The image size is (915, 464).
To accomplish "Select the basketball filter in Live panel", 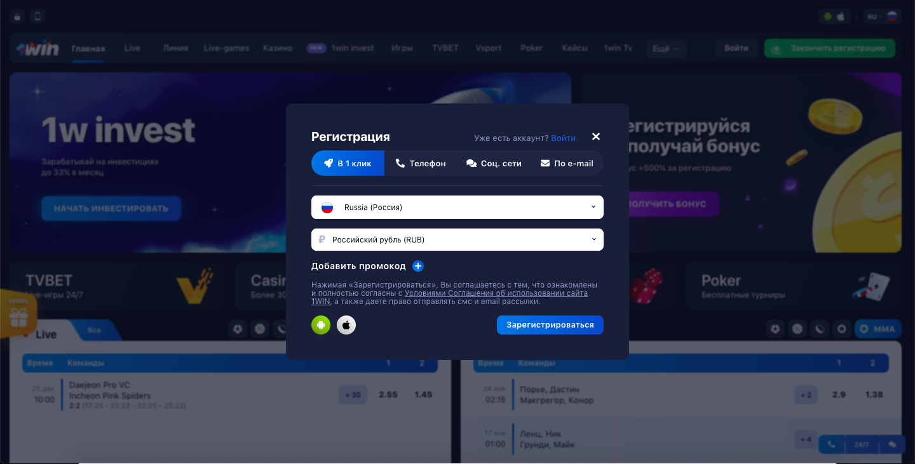I will 259,329.
